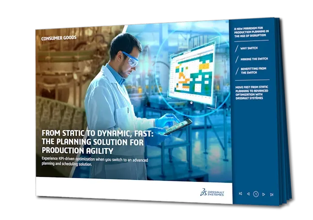Open Benefitting from the Switch section
Image resolution: width=313 pixels, height=220 pixels.
point(253,70)
